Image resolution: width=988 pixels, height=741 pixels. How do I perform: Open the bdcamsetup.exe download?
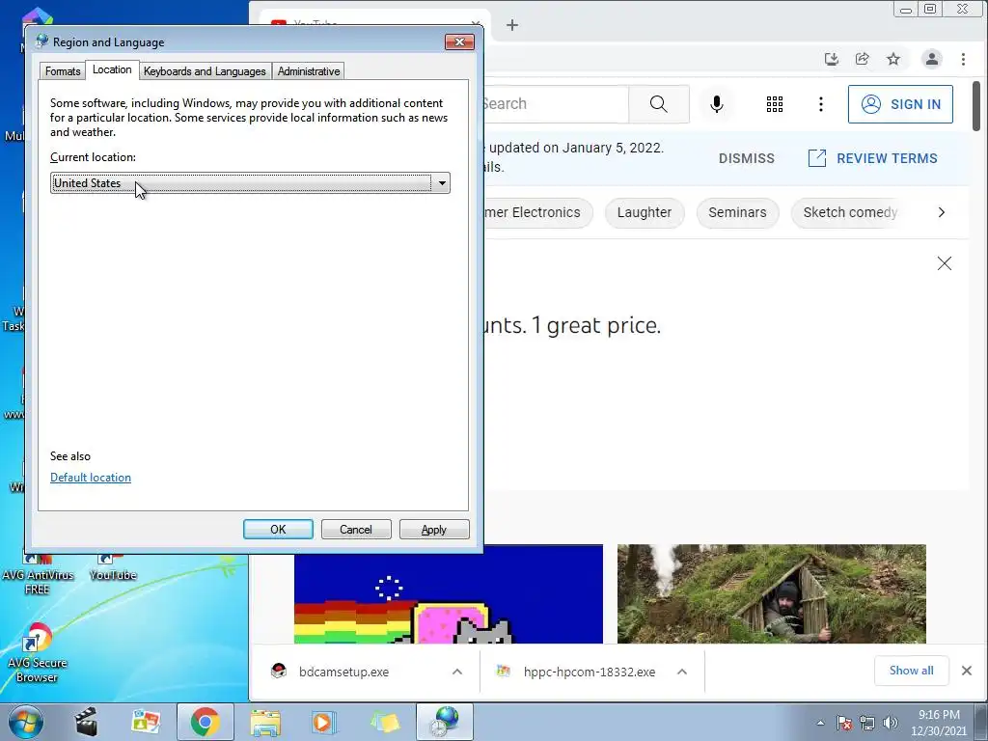pos(343,672)
